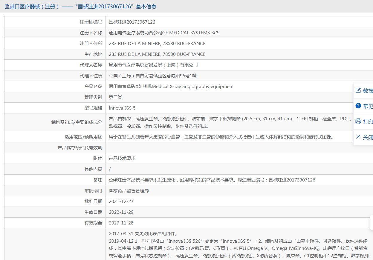Viewport: 373px width, 260px height.
Task: Select registration number 国械注进20173067126 value
Action: 132,22
